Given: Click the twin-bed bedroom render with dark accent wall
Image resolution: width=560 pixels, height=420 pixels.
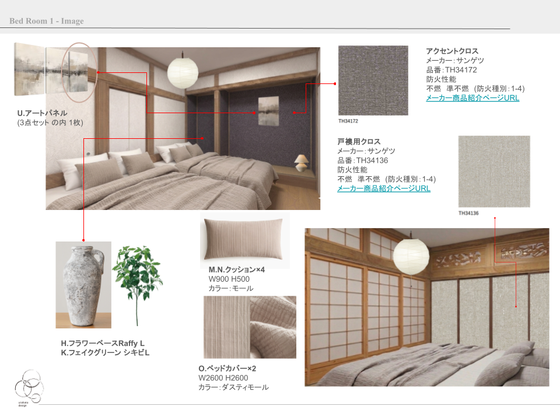Looking at the screenshot, I should [183, 128].
